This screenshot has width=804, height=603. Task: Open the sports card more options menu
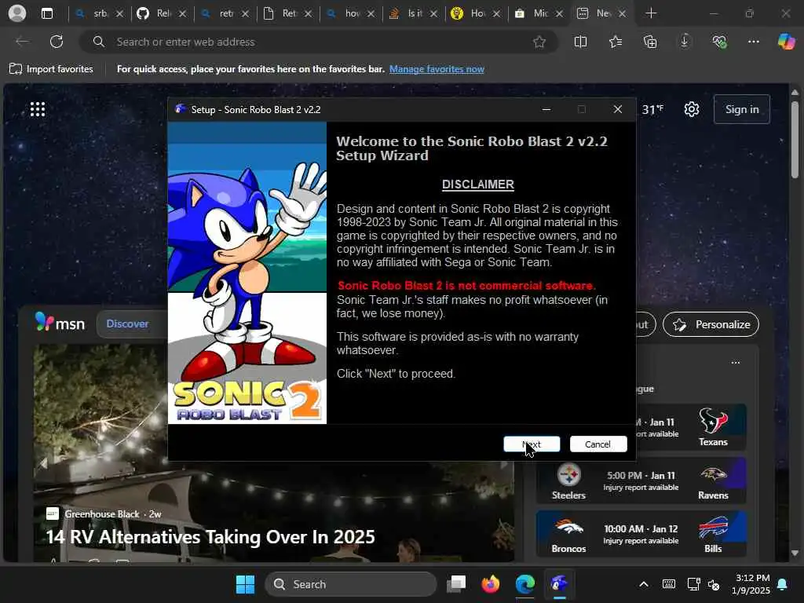coord(735,363)
